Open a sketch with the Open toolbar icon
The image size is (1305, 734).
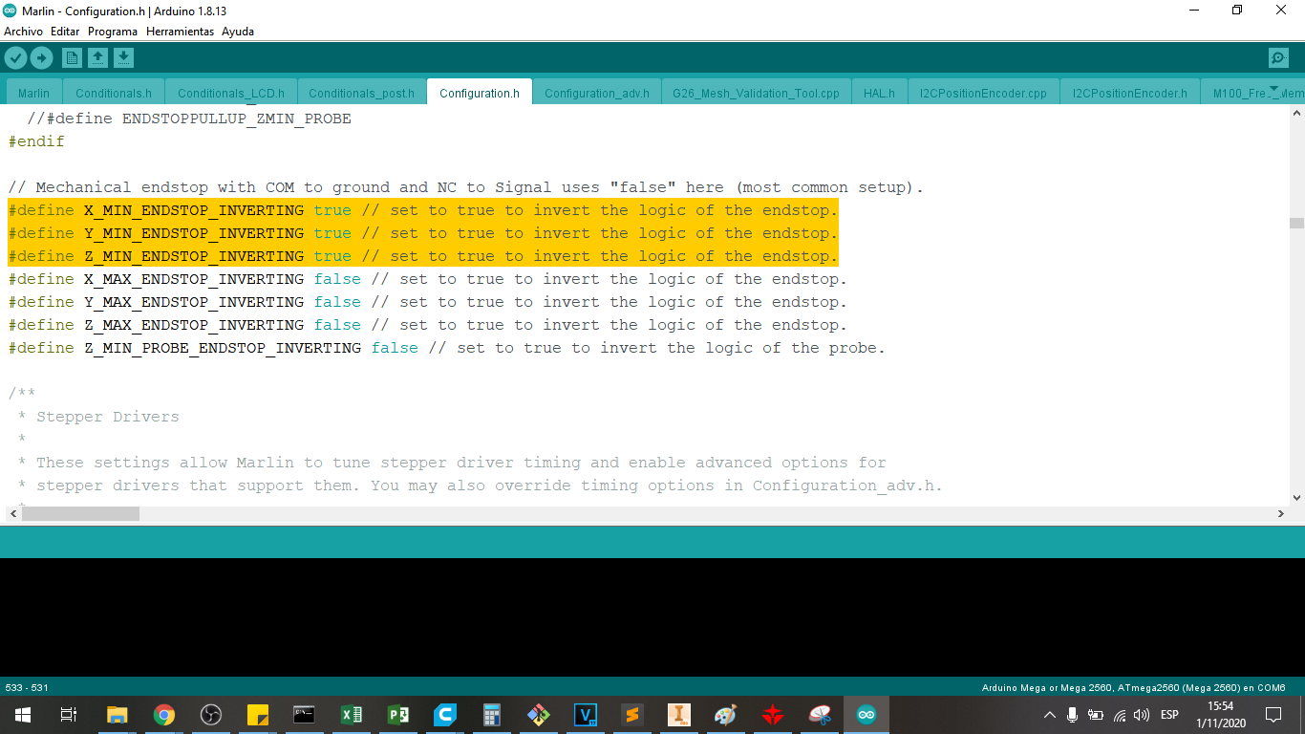click(x=97, y=58)
